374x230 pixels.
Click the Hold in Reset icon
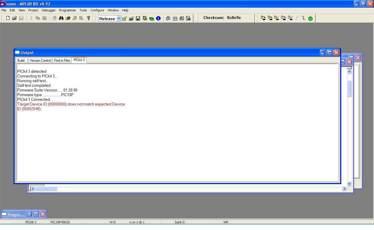(304, 18)
